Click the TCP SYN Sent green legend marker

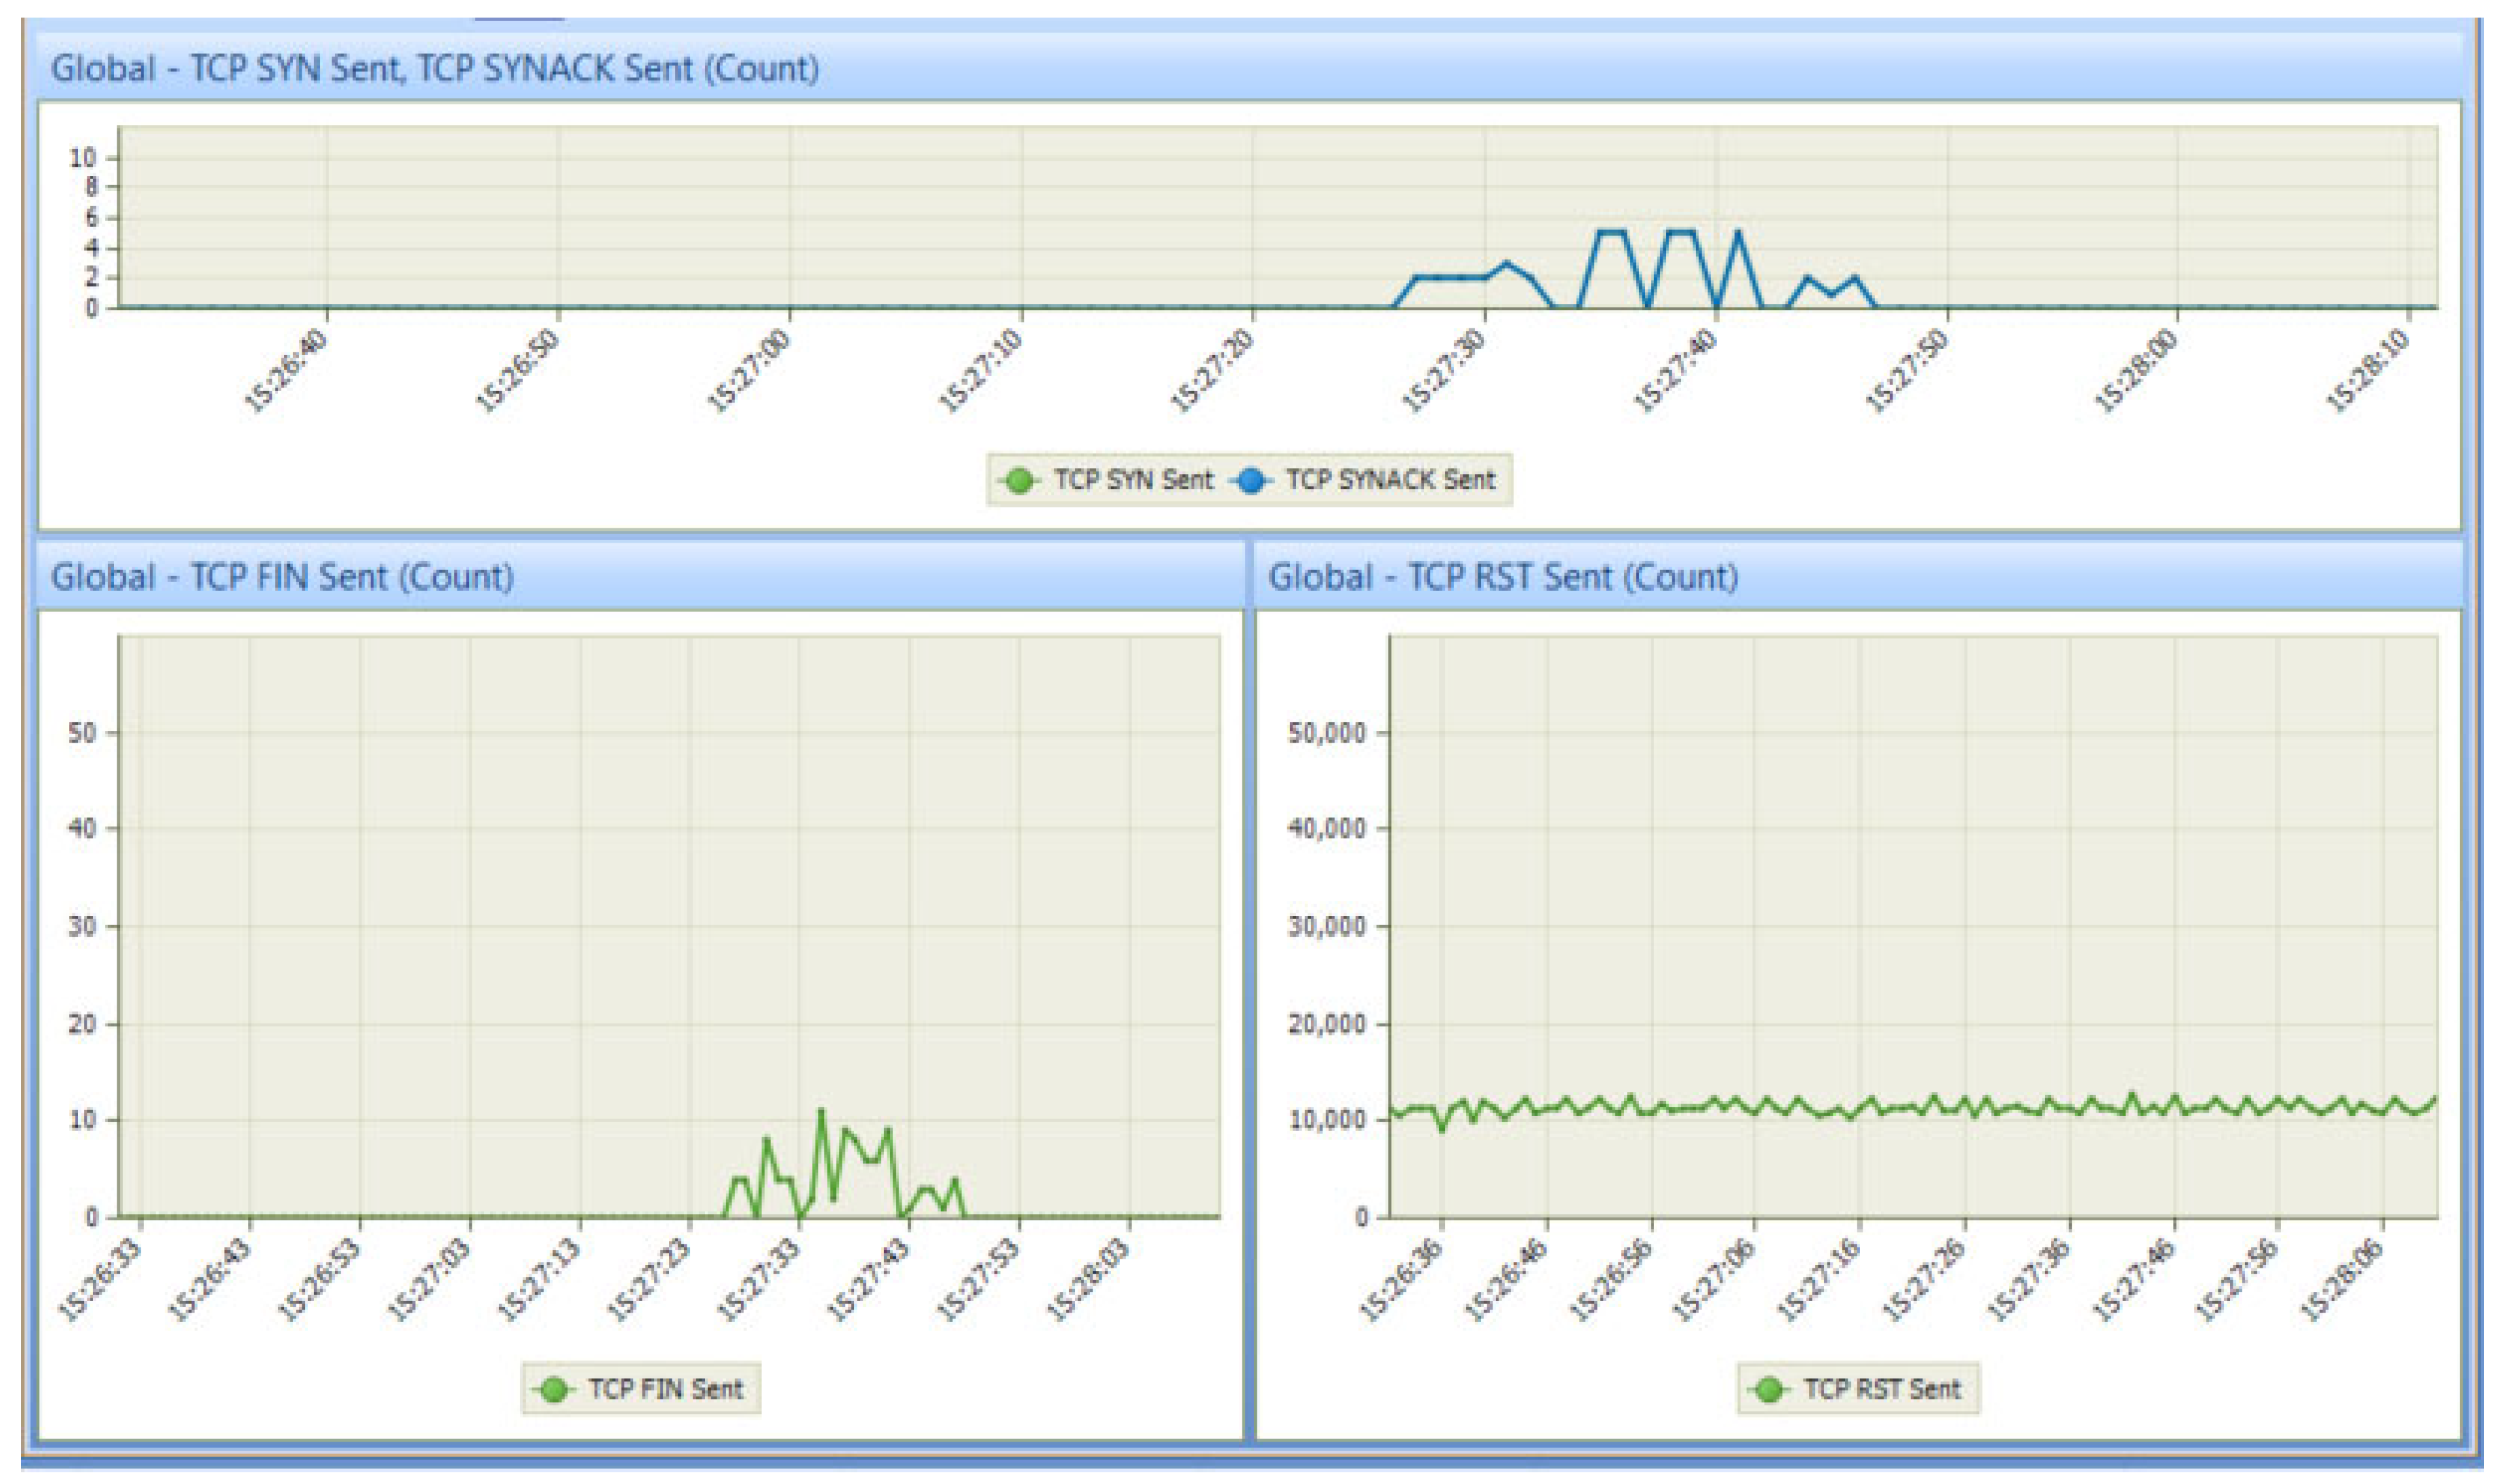coord(1019,481)
